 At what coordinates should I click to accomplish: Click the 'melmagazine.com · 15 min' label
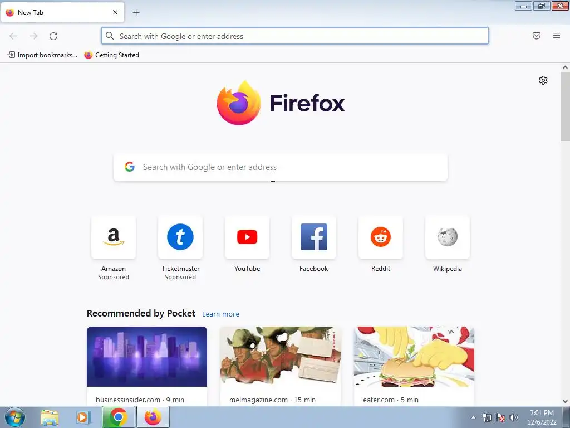(272, 400)
